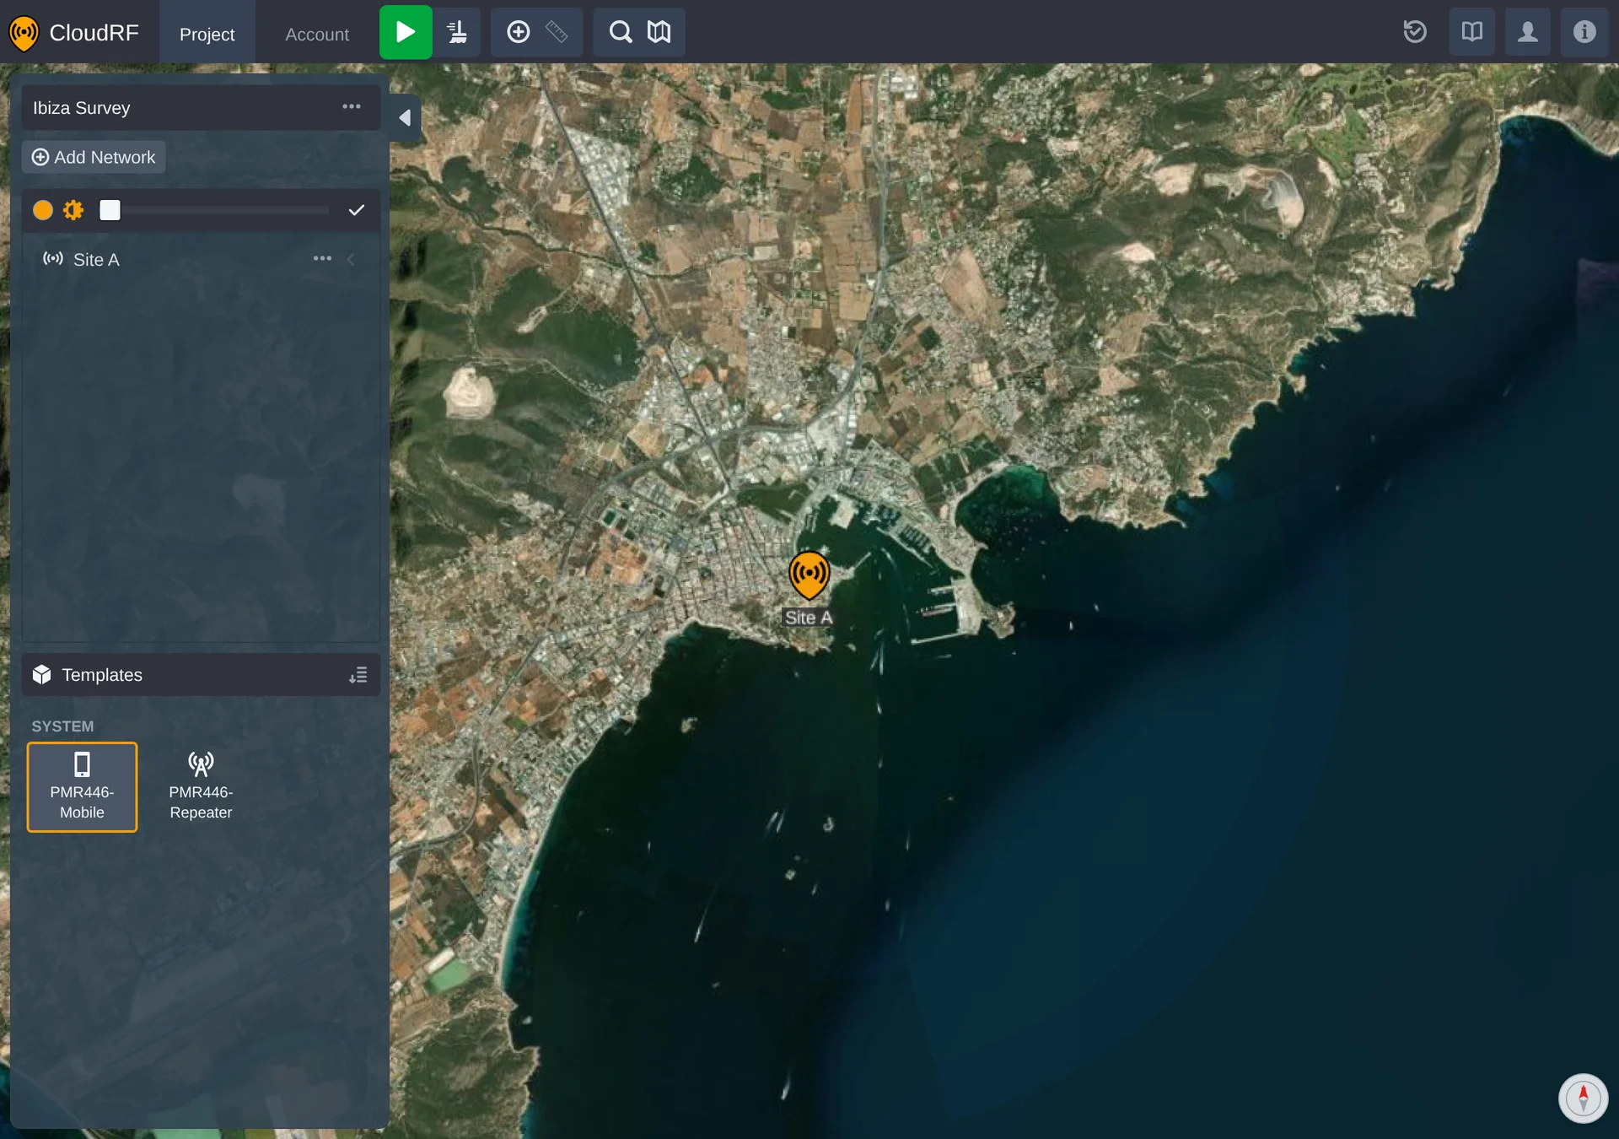Open the info icon in top bar
Viewport: 1619px width, 1139px height.
click(1584, 32)
